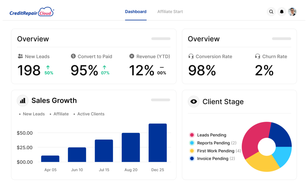Viewport: 308px width, 191px height.
Task: Click the Client Stage eye icon
Action: [194, 102]
